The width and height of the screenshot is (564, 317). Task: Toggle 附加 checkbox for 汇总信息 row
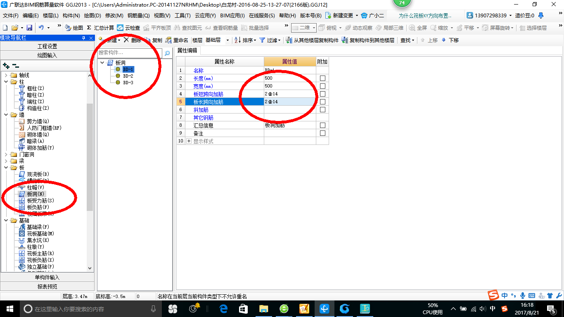point(322,125)
